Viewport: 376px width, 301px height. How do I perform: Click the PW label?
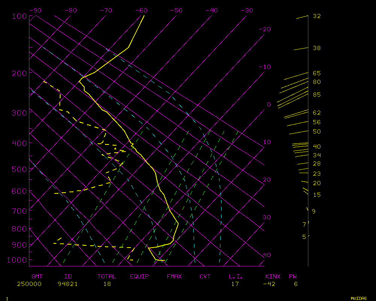[293, 277]
